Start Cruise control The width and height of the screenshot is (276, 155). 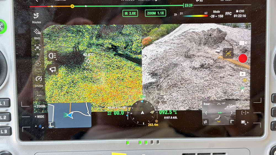click(39, 80)
